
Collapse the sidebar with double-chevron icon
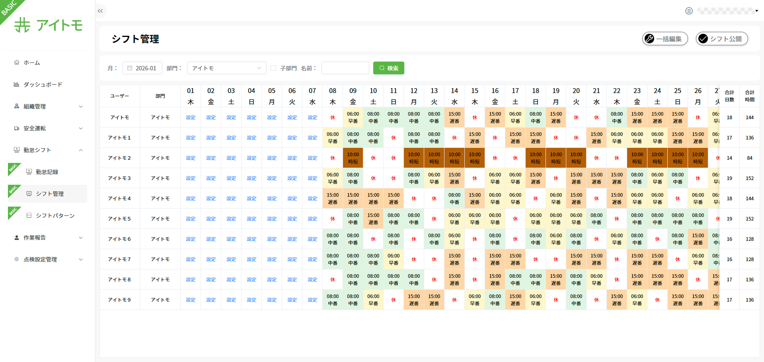click(100, 11)
